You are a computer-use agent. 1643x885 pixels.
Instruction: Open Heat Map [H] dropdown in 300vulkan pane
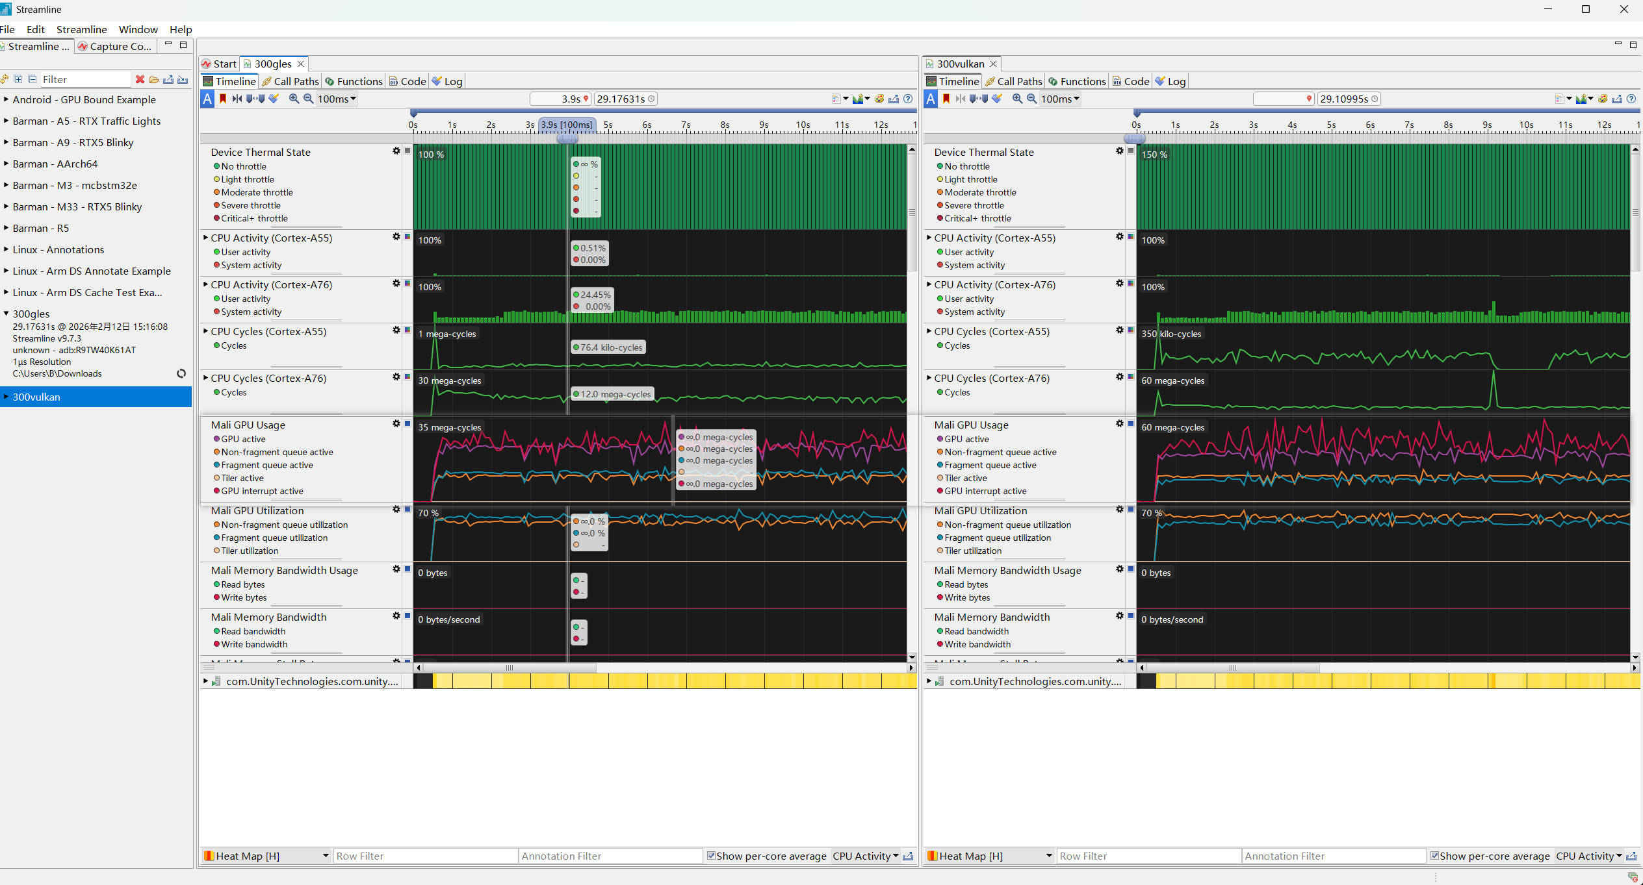coord(1048,856)
